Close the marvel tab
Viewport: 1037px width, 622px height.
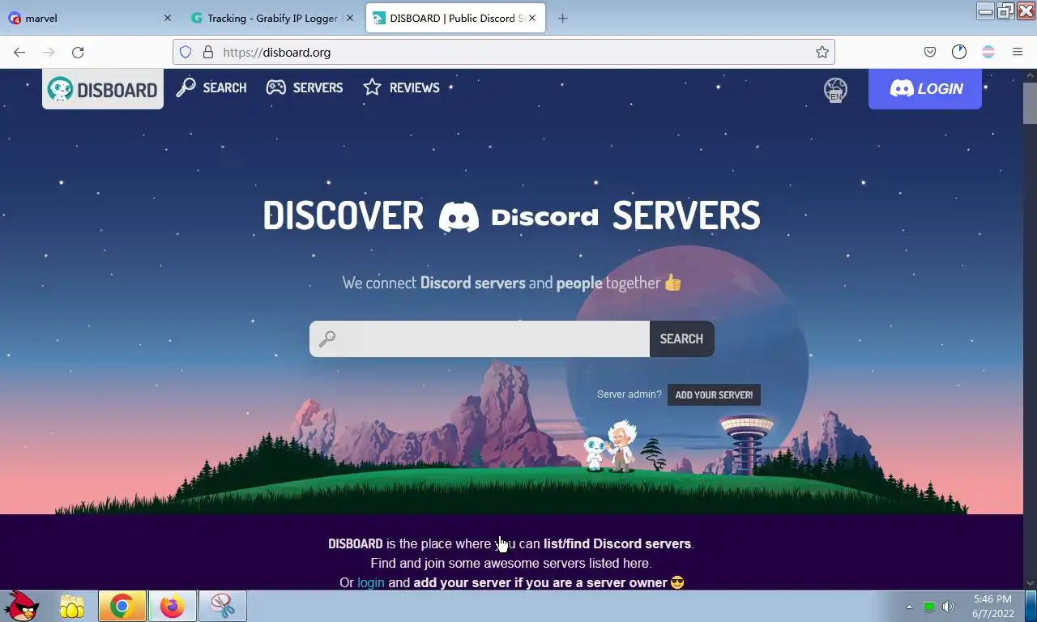tap(168, 18)
